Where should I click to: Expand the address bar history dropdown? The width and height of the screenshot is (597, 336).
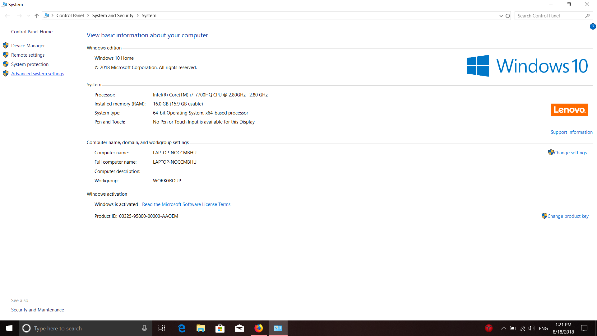501,16
